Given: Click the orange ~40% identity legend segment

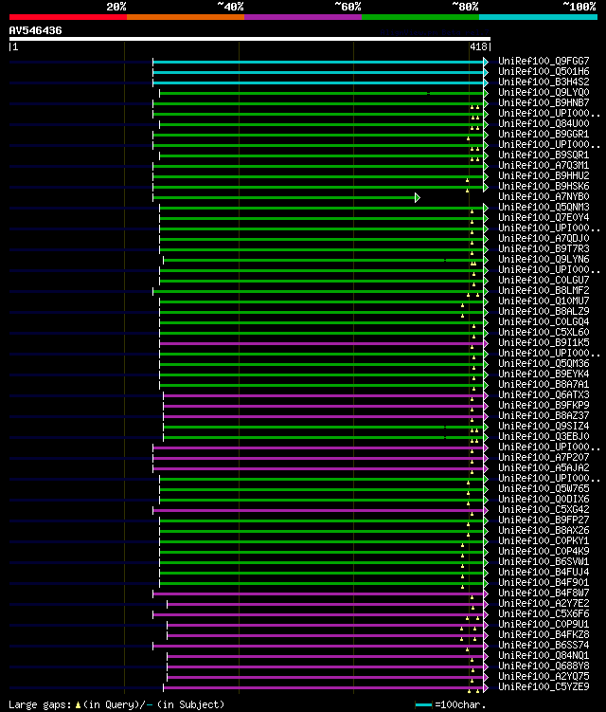Looking at the screenshot, I should point(186,17).
